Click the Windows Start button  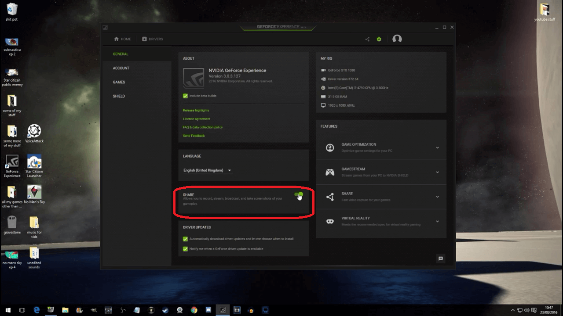[7, 309]
